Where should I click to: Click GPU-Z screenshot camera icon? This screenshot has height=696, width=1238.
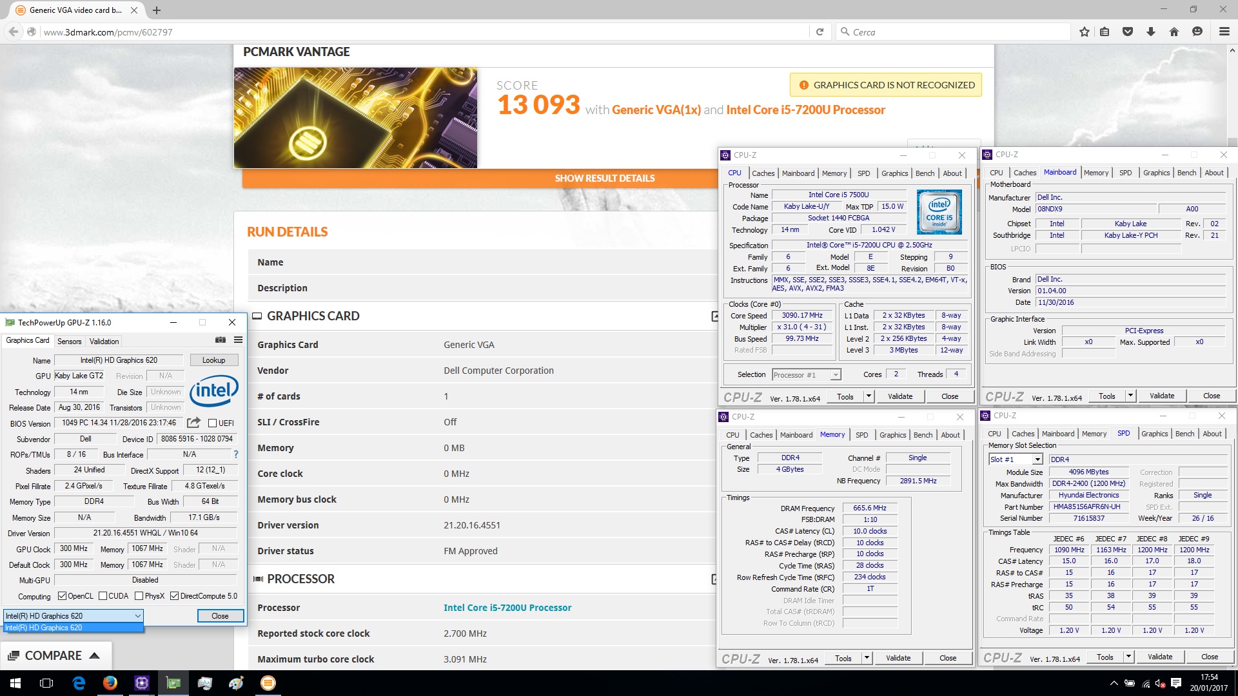point(221,340)
